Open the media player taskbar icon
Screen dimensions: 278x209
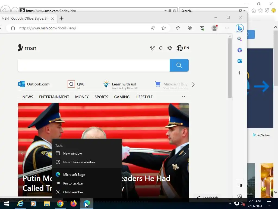tap(33, 204)
